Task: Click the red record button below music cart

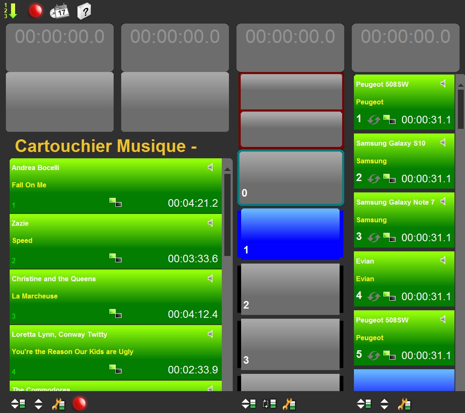Action: pyautogui.click(x=79, y=404)
